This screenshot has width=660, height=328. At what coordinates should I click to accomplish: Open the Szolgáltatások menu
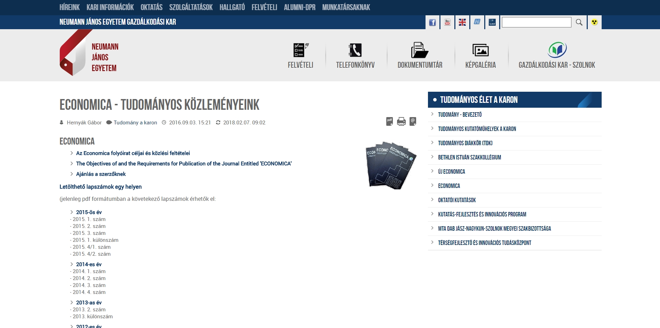coord(191,7)
